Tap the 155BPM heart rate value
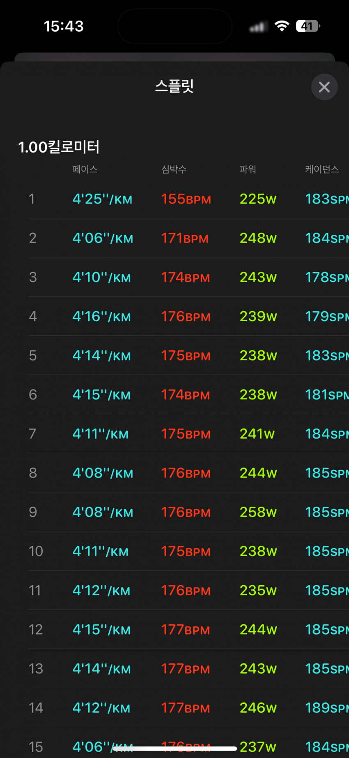 click(186, 199)
